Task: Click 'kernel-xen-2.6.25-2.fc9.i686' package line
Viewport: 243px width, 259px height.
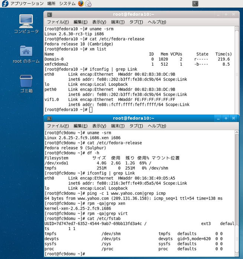Action: [x=78, y=209]
